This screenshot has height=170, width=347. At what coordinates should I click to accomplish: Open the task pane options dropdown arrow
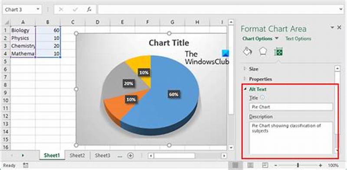[x=332, y=27]
